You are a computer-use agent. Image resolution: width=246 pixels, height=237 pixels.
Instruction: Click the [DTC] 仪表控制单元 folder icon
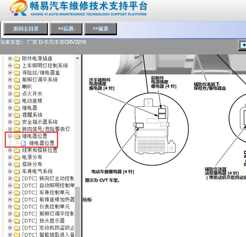pos(17,207)
